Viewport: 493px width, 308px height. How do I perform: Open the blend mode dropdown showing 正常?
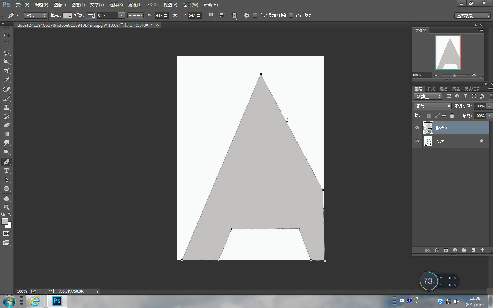tap(432, 106)
